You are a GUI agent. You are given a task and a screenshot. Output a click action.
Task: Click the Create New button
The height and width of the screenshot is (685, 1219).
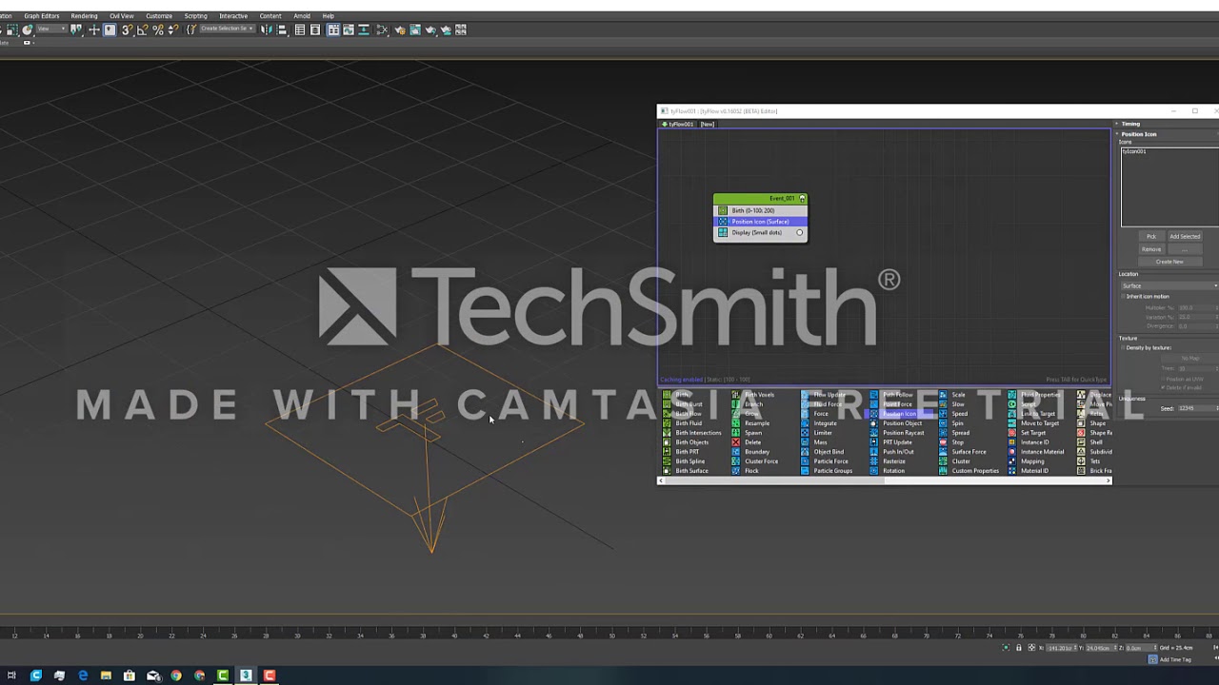point(1169,262)
